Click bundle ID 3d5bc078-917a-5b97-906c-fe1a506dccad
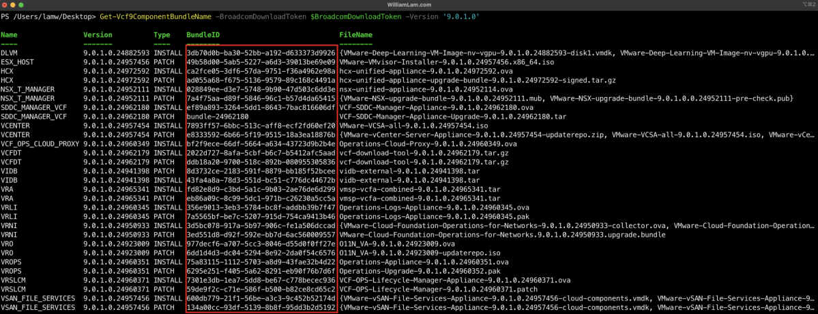The height and width of the screenshot is (314, 818). [x=261, y=225]
